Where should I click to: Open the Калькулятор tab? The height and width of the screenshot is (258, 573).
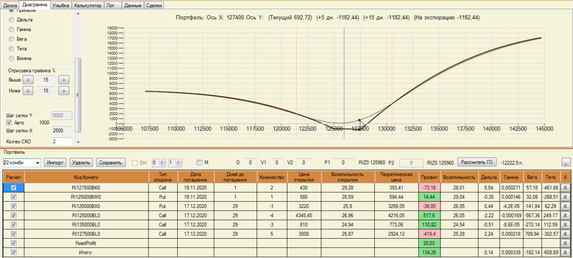[x=88, y=5]
